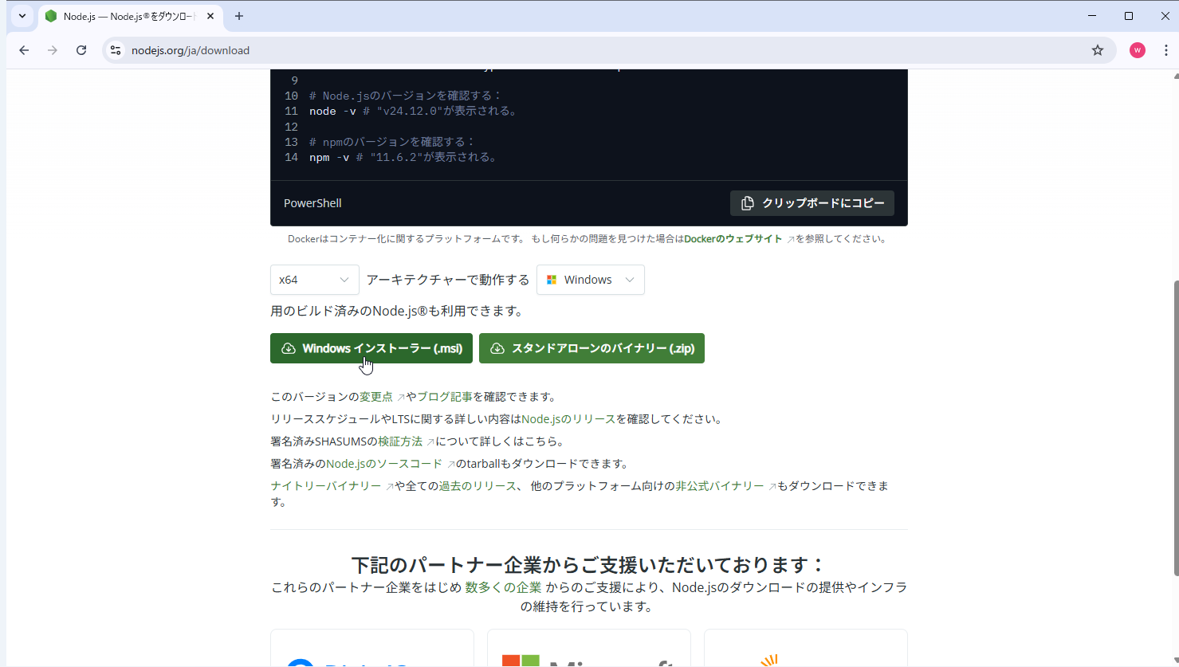Screen dimensions: 1179x667
Task: Close the Node.js tab
Action: click(210, 16)
